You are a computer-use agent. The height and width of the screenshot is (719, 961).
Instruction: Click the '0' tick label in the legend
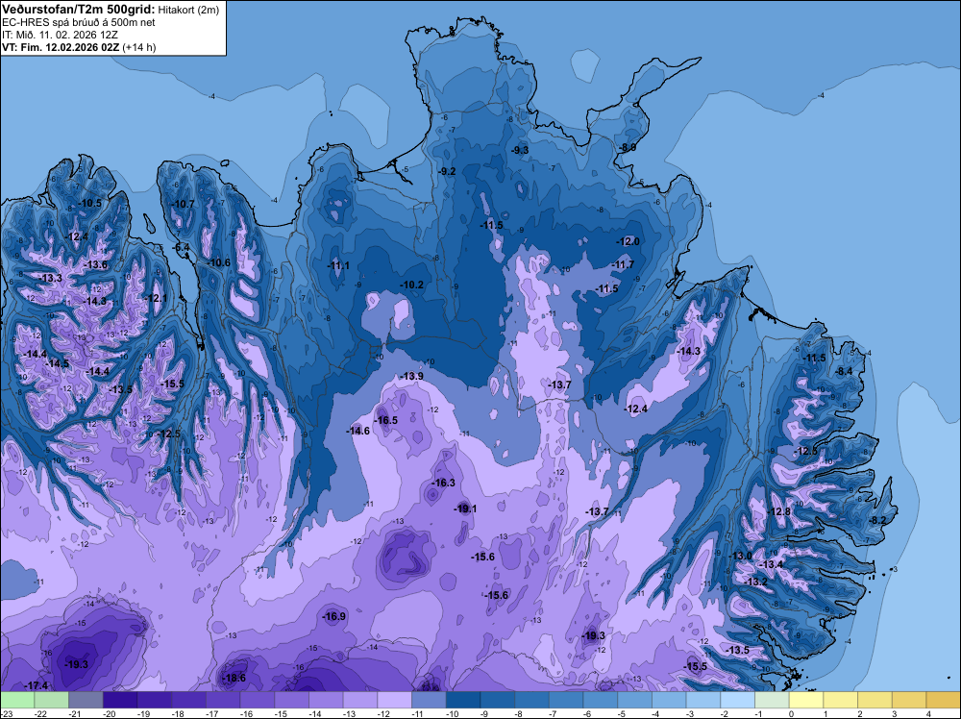tap(792, 713)
